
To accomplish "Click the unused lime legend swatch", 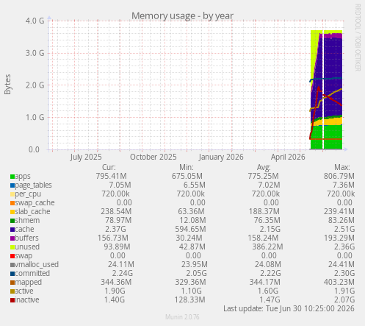I will coord(12,247).
